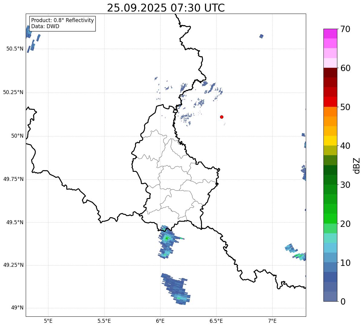364x327 pixels.
Task: Click the "49.75°N" latitude label
Action: 13,179
